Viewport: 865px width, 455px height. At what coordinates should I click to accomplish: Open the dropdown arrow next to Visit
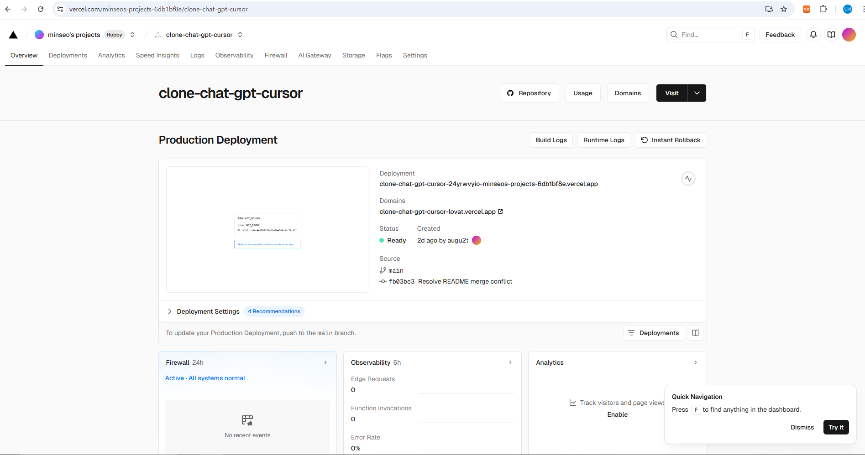coord(697,93)
